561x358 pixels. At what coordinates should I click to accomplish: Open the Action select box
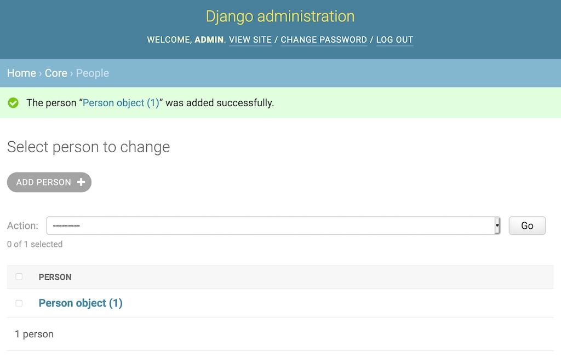click(271, 226)
